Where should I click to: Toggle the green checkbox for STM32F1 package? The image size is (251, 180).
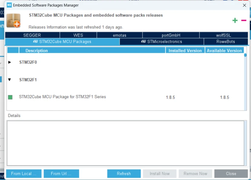(x=10, y=97)
